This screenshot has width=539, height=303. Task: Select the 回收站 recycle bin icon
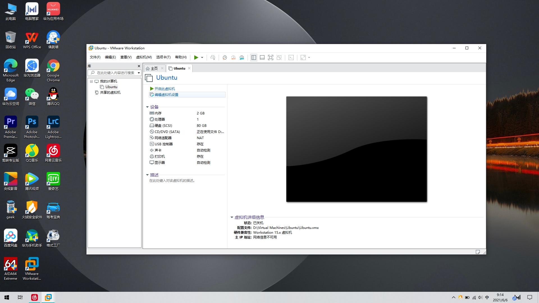click(x=11, y=40)
